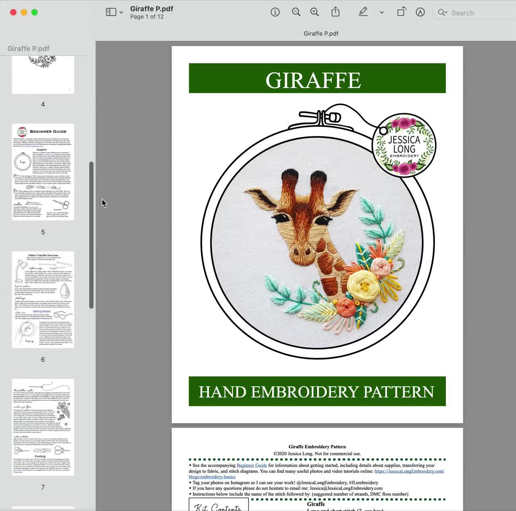Screen dimensions: 516x511
Task: Select the page 4 thumbnail
Action: [x=43, y=75]
